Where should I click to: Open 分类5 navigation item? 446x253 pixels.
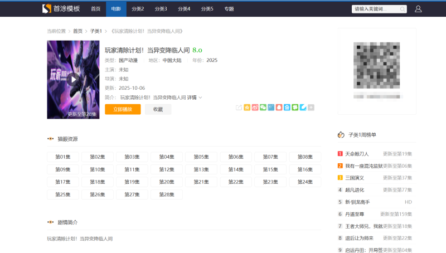[207, 9]
